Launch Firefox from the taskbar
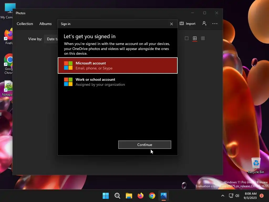Image resolution: width=269 pixels, height=202 pixels. click(141, 196)
